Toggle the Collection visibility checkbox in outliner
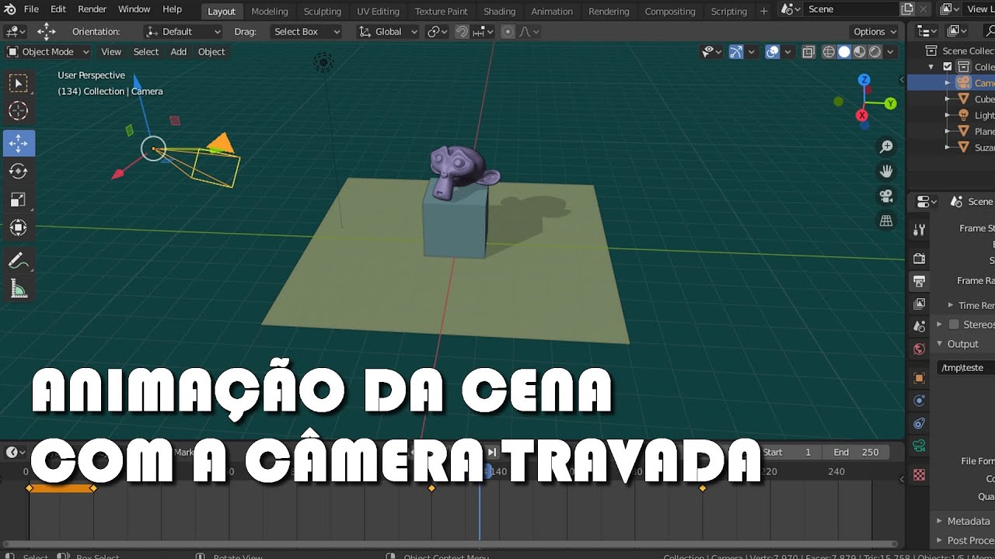The image size is (995, 559). point(948,67)
